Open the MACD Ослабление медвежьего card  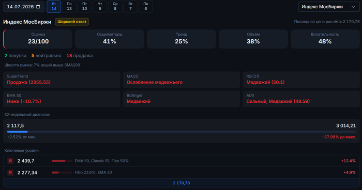pos(182,80)
